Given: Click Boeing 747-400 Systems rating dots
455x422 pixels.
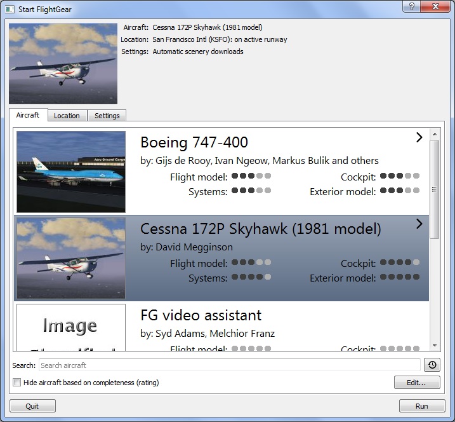Looking at the screenshot, I should tap(251, 191).
